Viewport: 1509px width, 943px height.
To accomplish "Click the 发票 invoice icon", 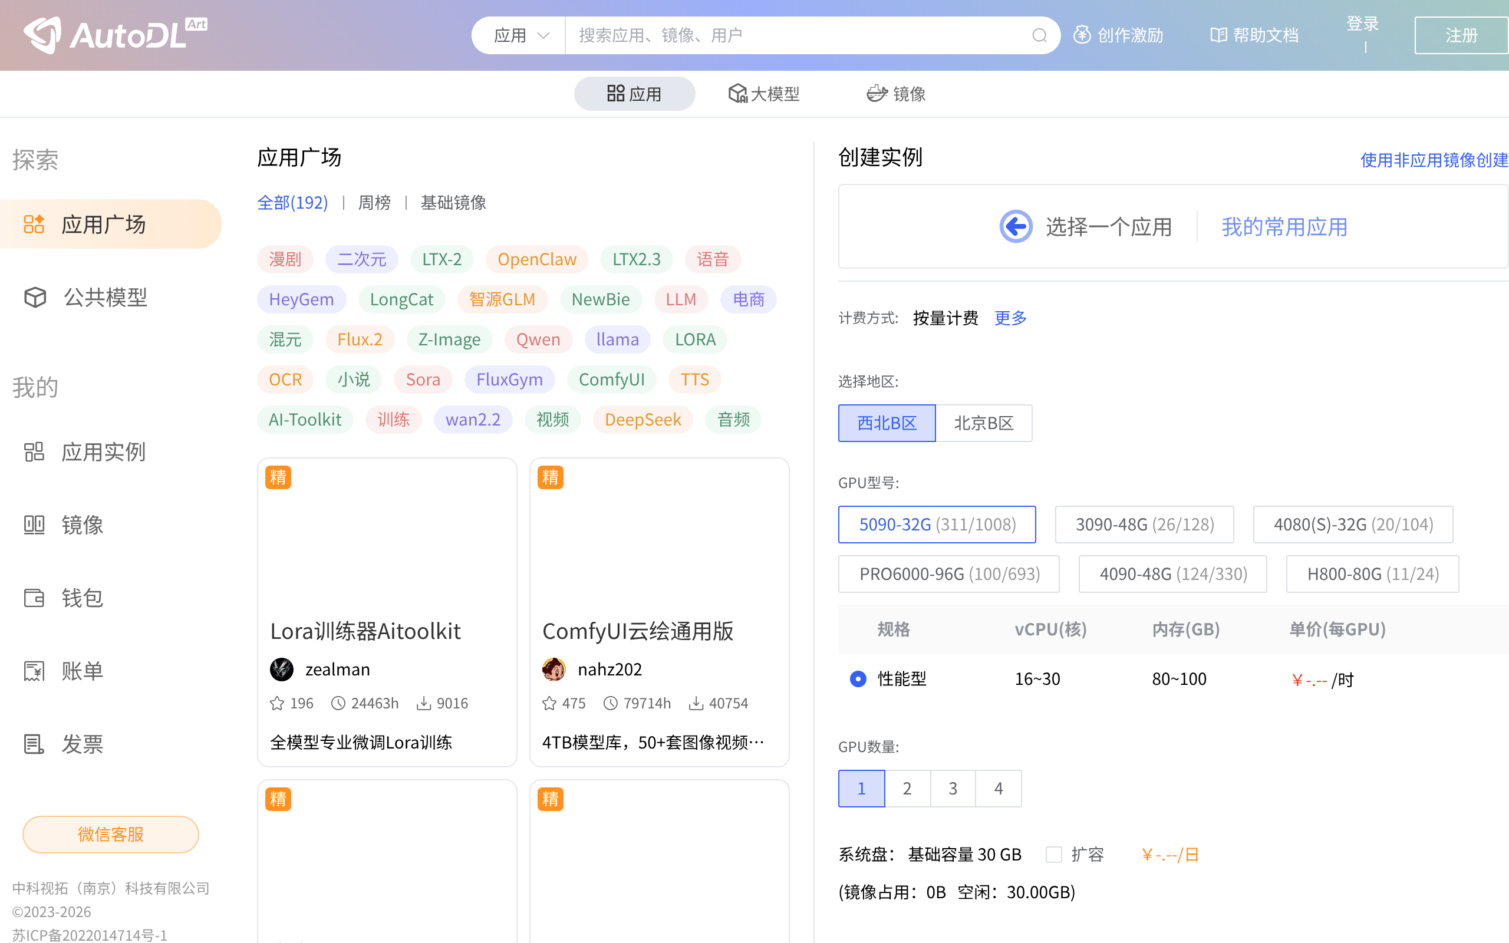I will tap(34, 744).
